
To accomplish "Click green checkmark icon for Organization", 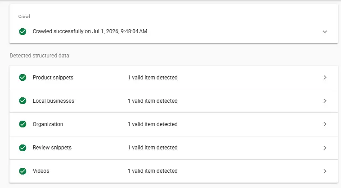I will (22, 124).
